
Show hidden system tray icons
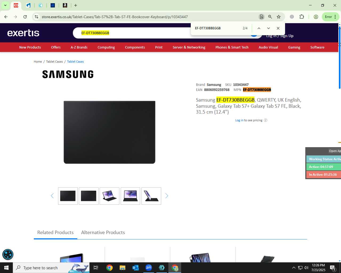coord(294,268)
